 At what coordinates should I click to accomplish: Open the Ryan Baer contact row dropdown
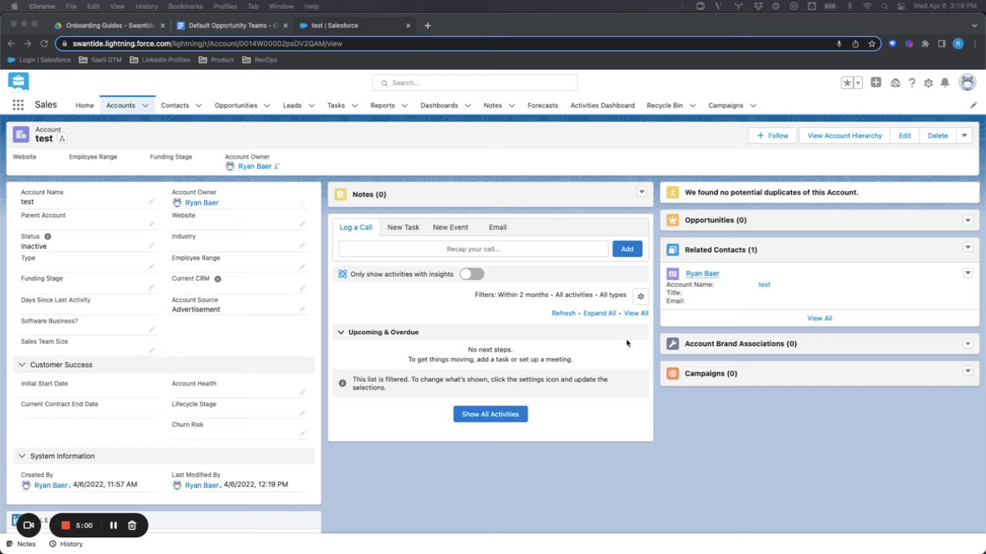tap(968, 273)
